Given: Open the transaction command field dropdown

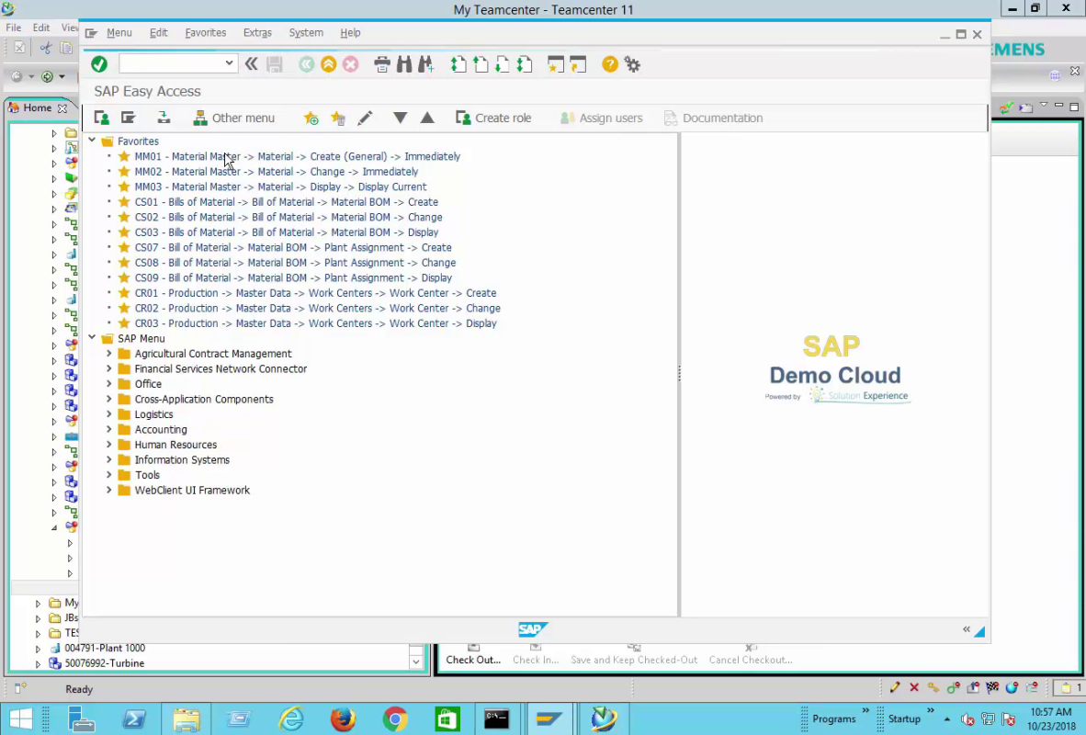Looking at the screenshot, I should pyautogui.click(x=229, y=63).
